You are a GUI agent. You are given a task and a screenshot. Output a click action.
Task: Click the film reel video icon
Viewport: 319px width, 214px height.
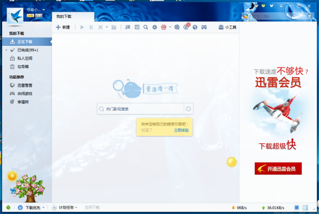[x=177, y=27]
